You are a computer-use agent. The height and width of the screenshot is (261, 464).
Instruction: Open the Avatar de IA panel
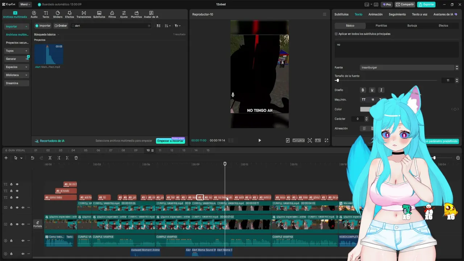[x=151, y=14]
